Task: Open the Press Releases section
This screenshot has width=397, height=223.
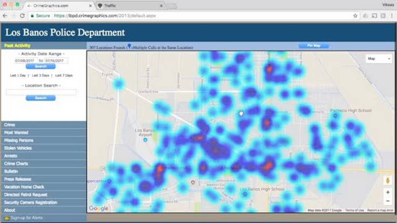Action: [43, 179]
